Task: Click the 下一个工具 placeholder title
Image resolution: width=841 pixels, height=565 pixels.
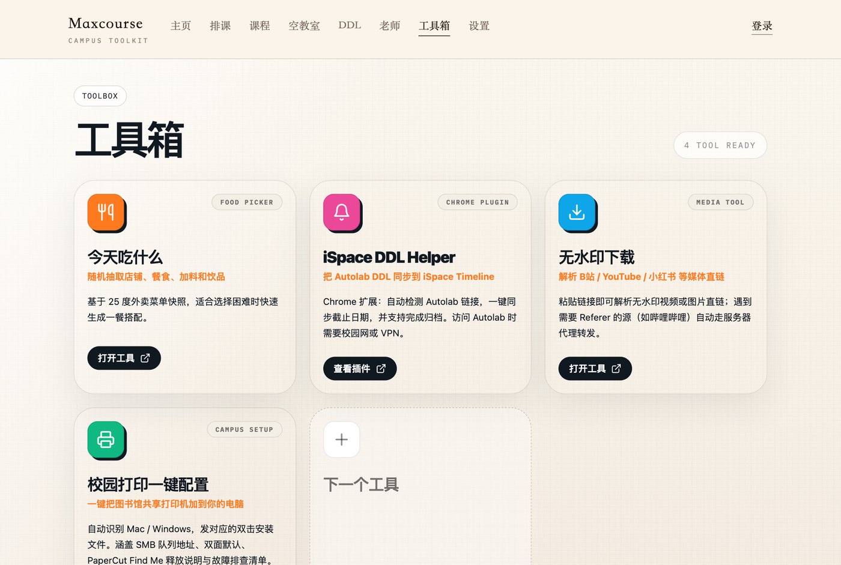Action: (x=361, y=485)
